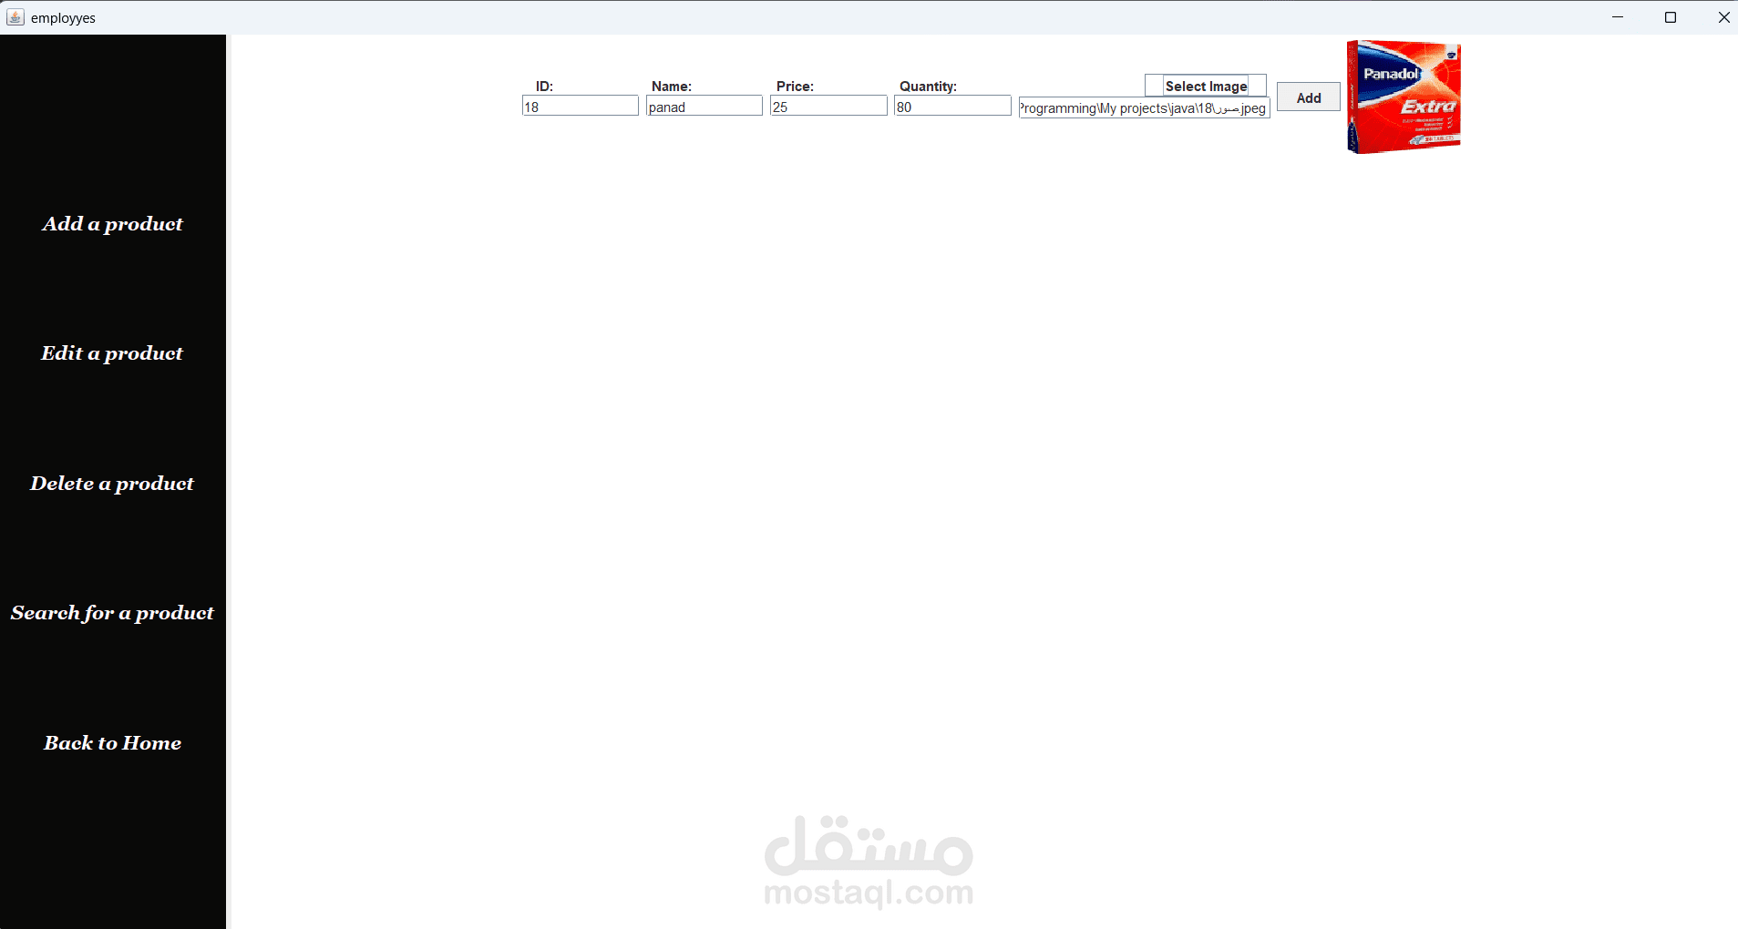Focus the ID field containing 18
1738x929 pixels.
[581, 107]
